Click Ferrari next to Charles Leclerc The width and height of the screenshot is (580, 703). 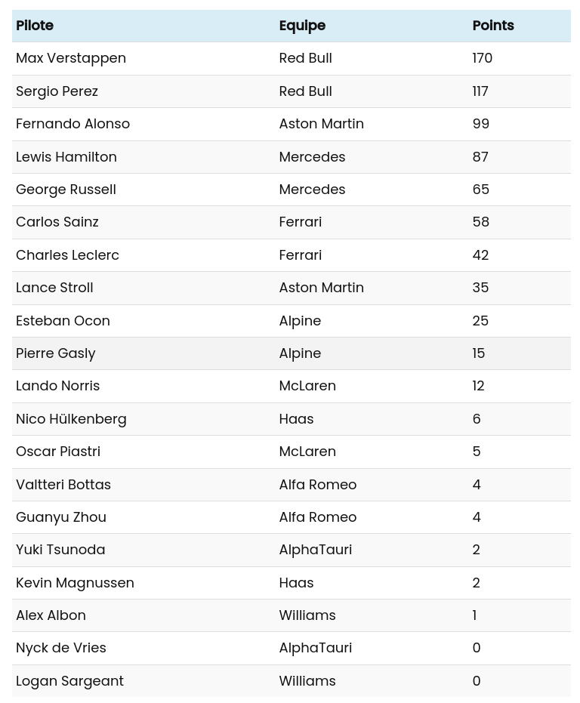click(x=300, y=254)
